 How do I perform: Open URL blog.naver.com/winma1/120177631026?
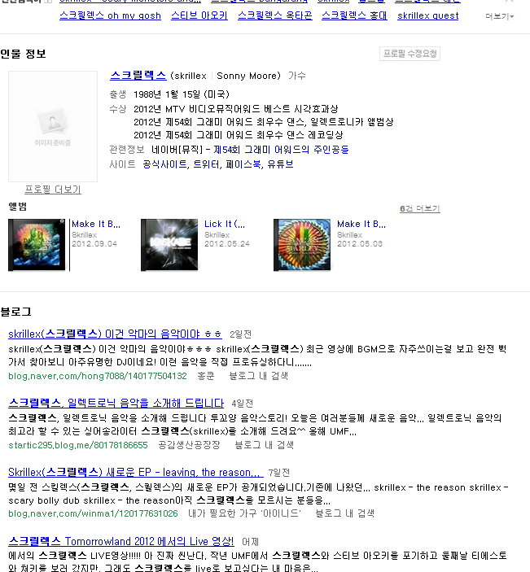tap(93, 513)
